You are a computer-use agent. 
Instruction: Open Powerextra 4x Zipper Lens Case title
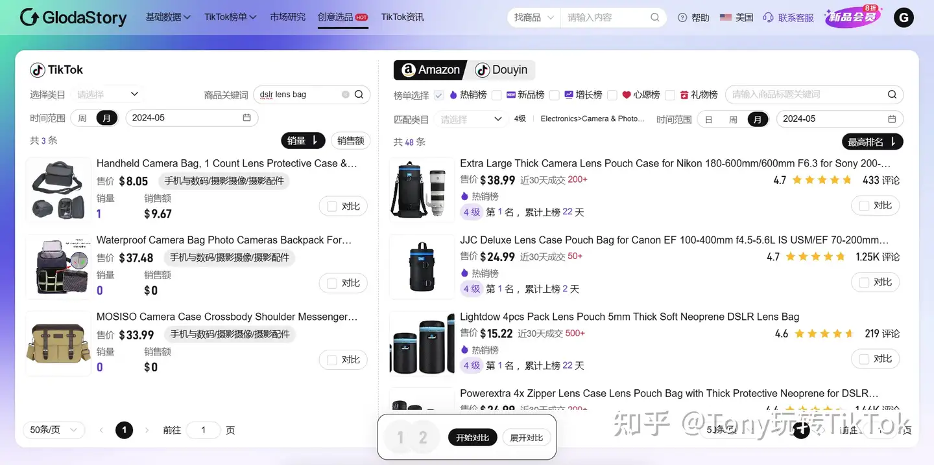pos(669,393)
